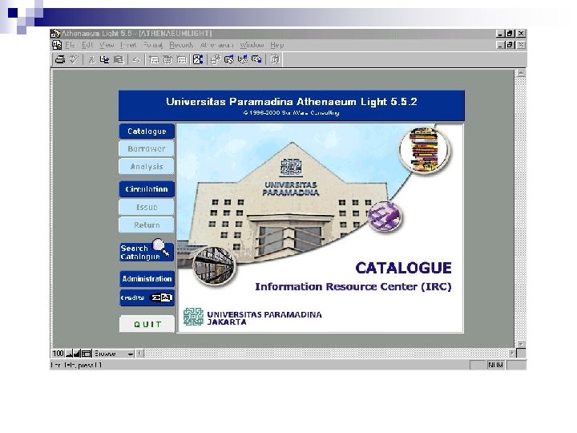Screen dimensions: 577x433
Task: Click the magnifying glass on Search Catalogue
Action: pos(160,246)
